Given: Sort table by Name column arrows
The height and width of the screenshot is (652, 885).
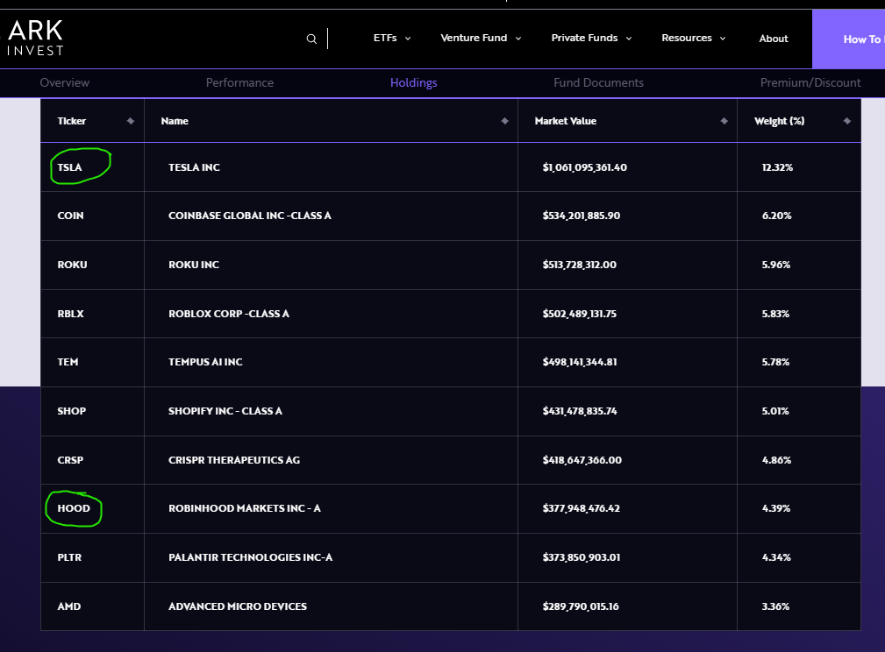Looking at the screenshot, I should (504, 121).
